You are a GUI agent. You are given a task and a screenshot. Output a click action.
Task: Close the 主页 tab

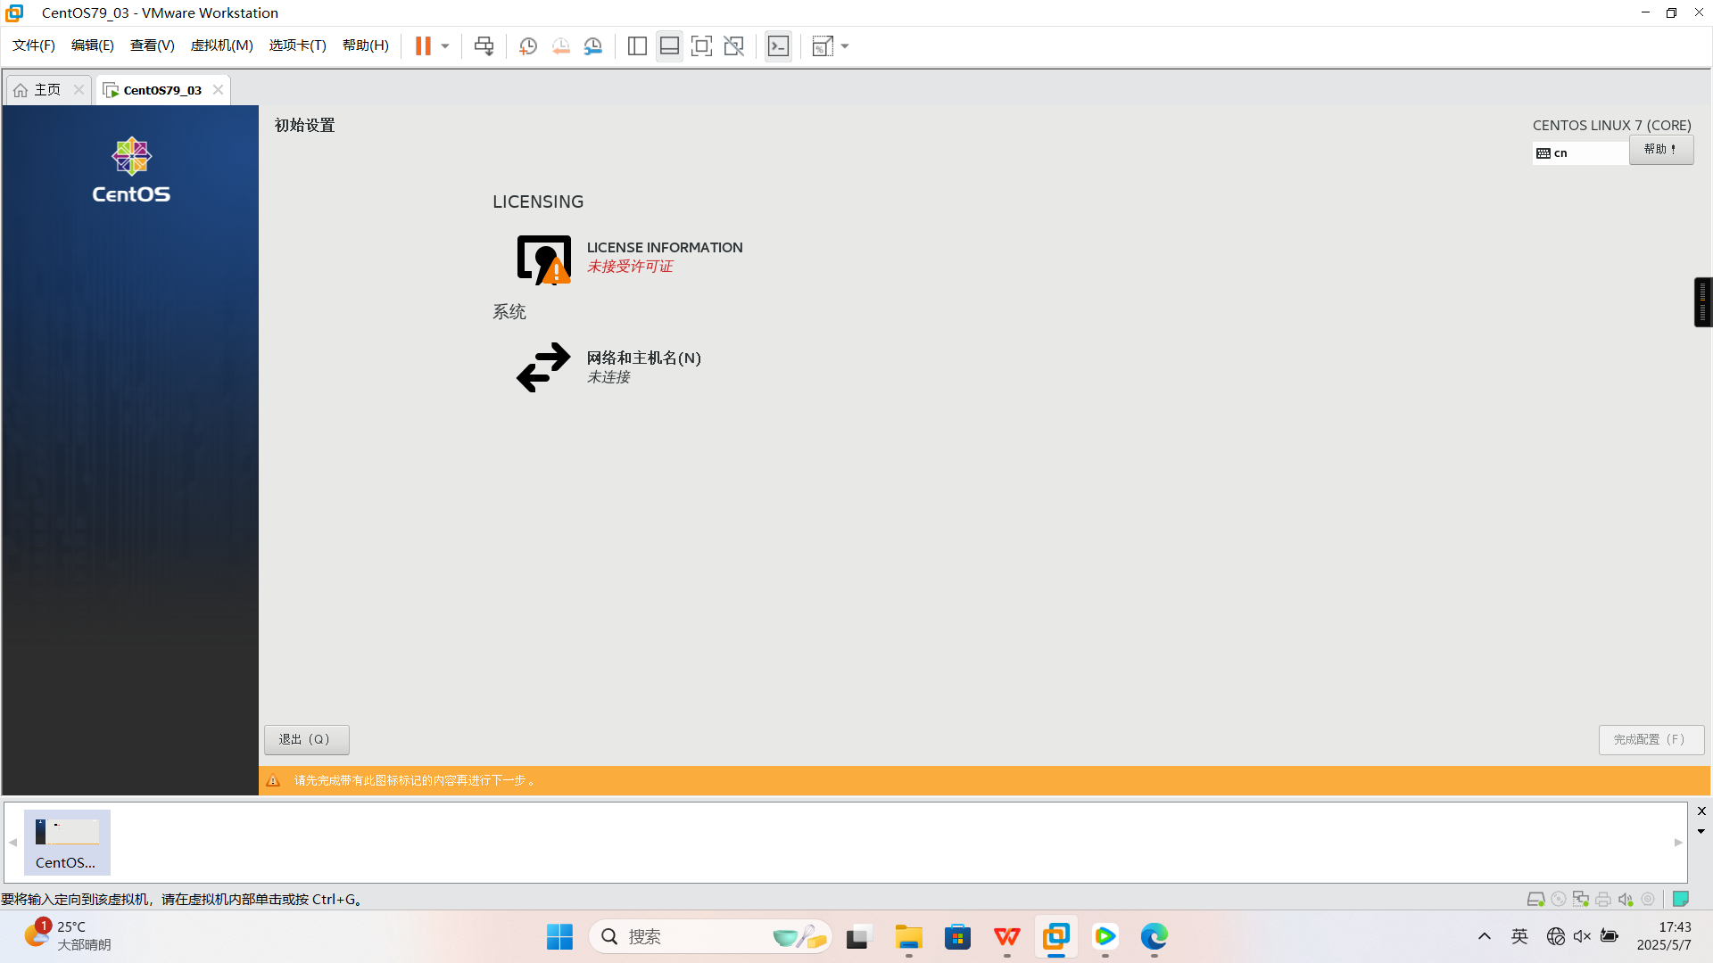(79, 90)
